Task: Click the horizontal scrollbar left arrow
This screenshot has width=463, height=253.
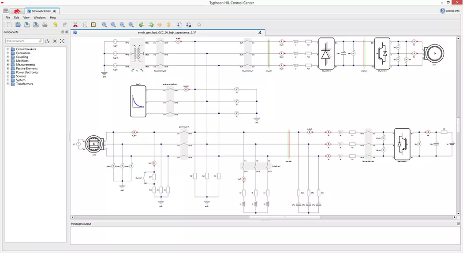Action: (x=72, y=217)
